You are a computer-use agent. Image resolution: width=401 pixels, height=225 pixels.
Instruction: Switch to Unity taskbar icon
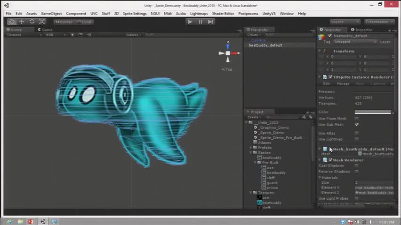43,221
